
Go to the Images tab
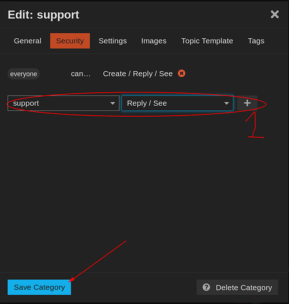154,41
